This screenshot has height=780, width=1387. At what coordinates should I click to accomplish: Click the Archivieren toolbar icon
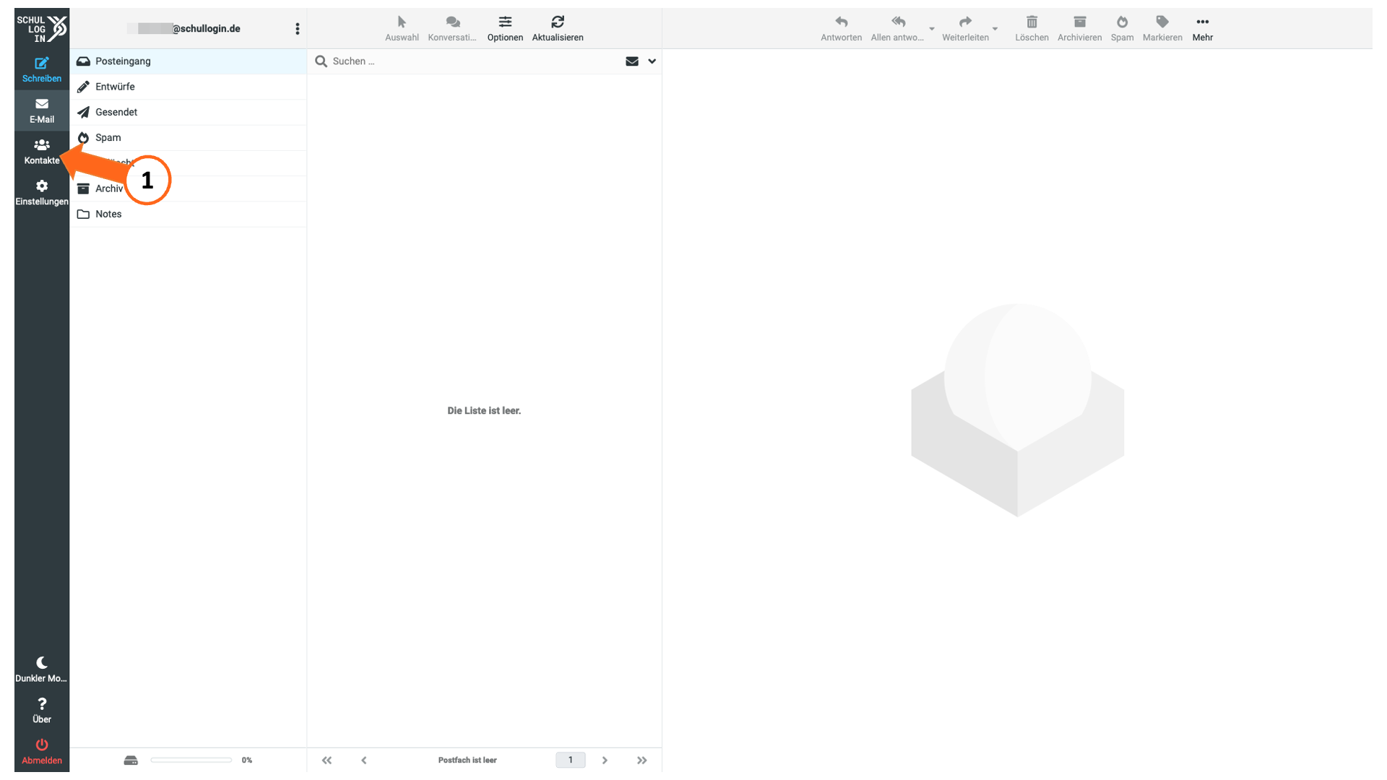tap(1079, 29)
